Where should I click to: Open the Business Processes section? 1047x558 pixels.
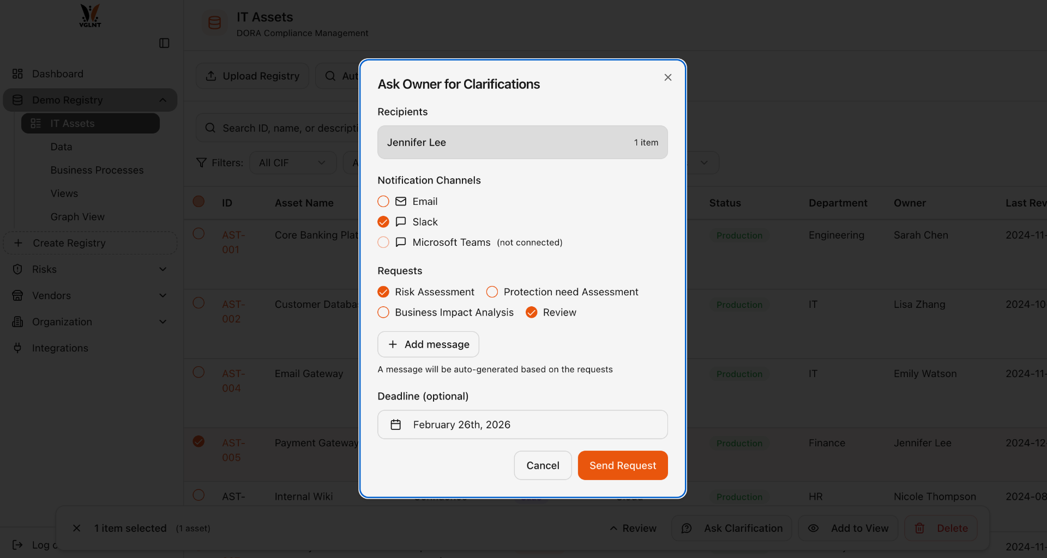coord(97,169)
